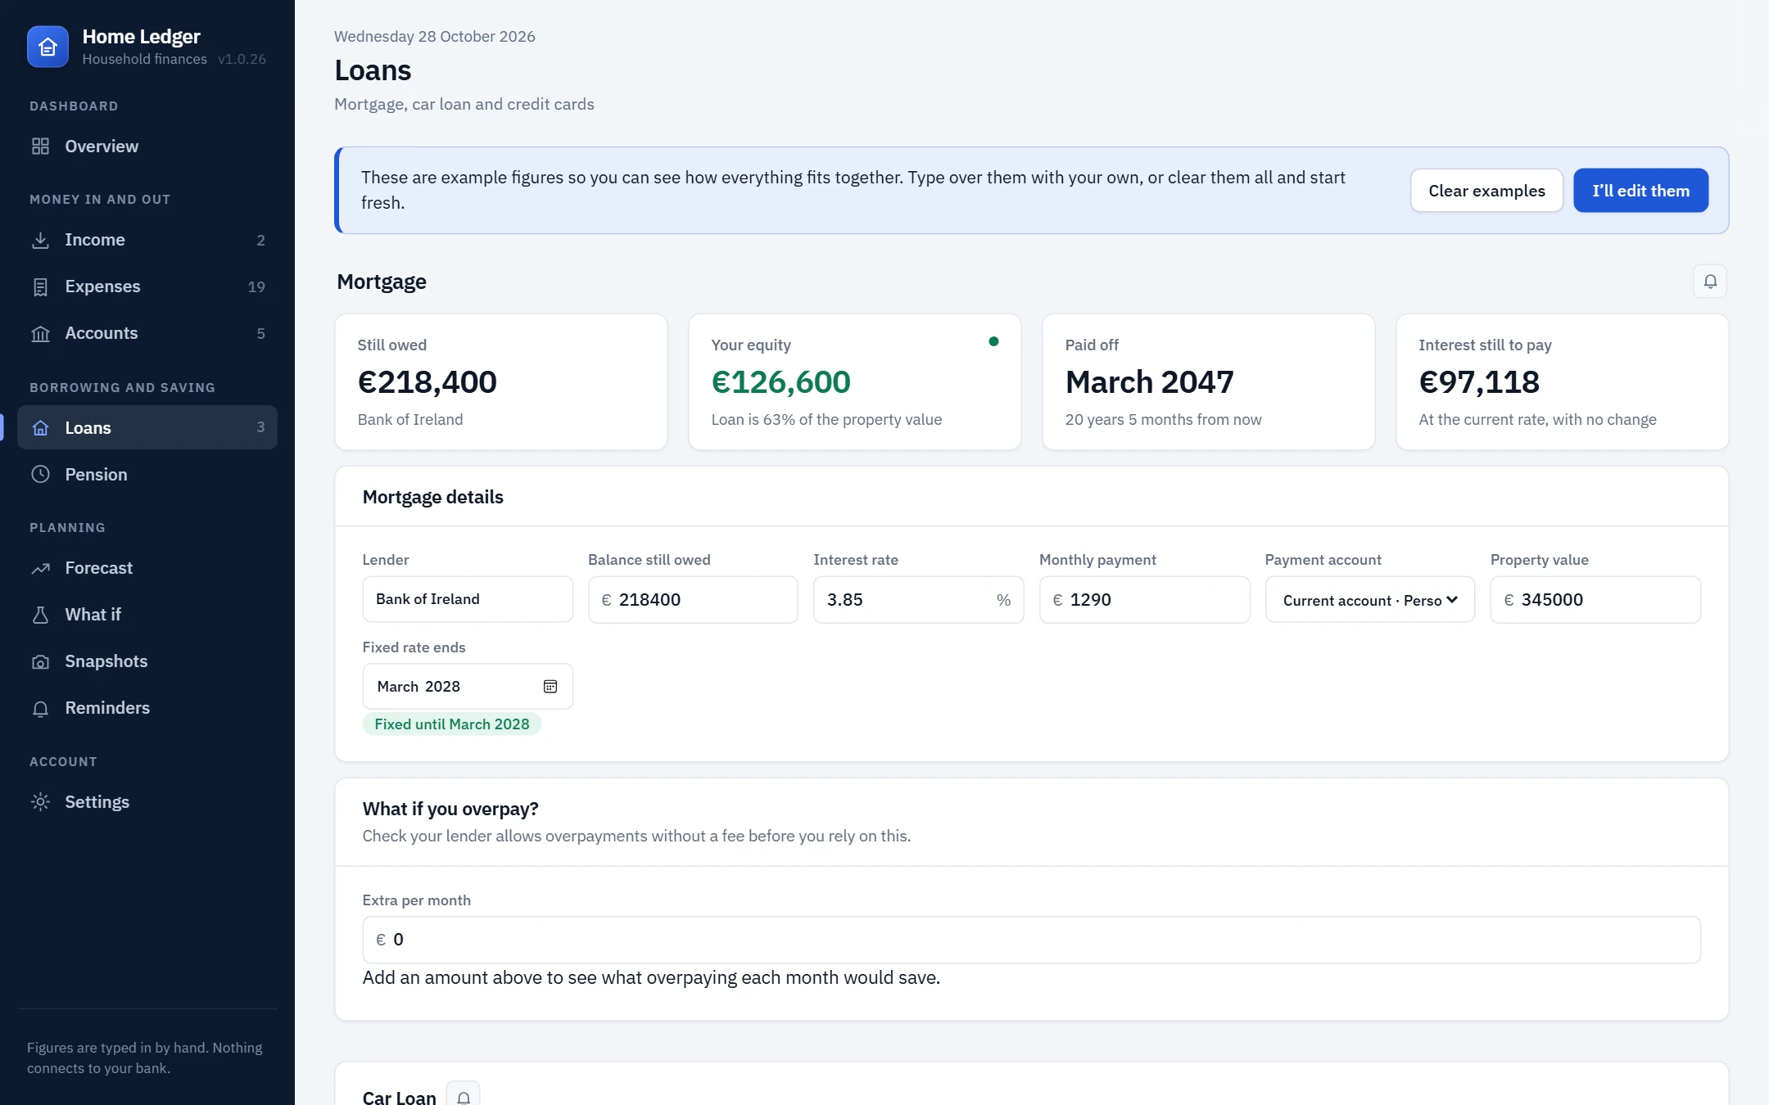The image size is (1769, 1105).
Task: Click the version label v1.0.26
Action: pyautogui.click(x=242, y=59)
